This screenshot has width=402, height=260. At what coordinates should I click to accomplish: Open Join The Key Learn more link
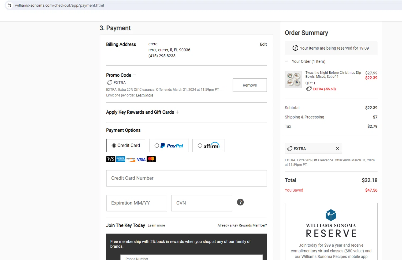click(x=156, y=225)
